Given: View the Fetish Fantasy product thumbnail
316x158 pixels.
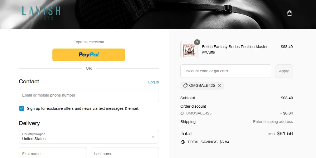Looking at the screenshot, I should [189, 50].
